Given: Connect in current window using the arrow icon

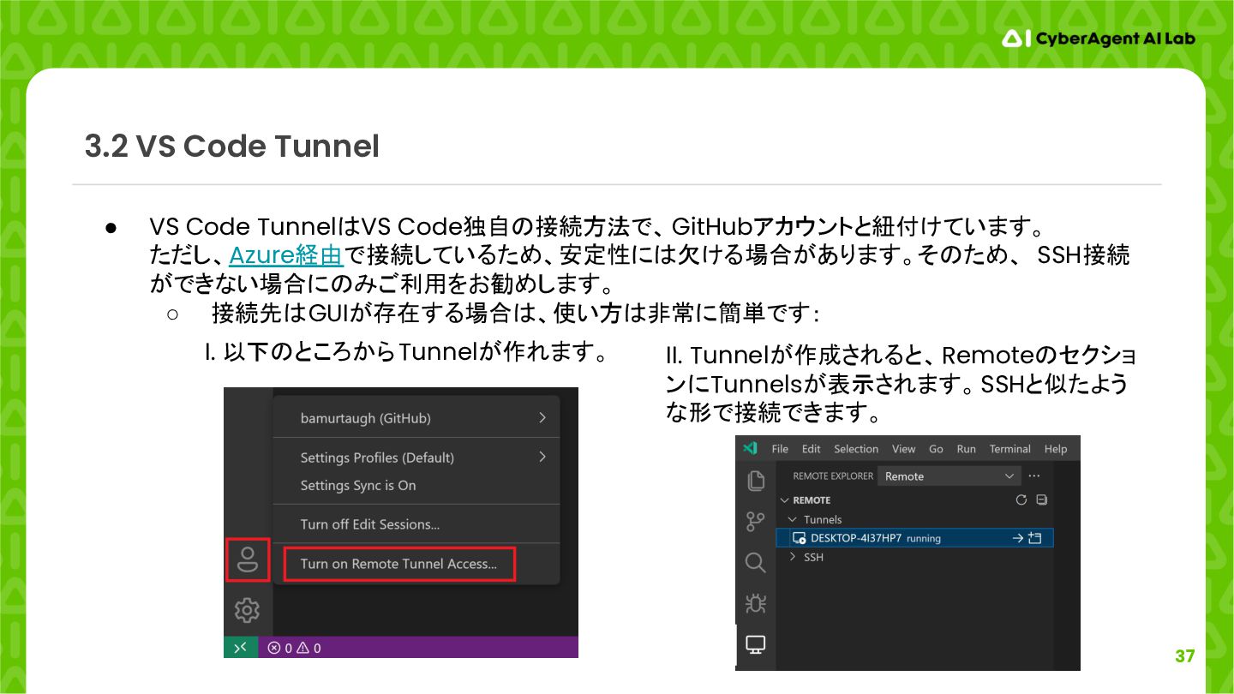Looking at the screenshot, I should [x=1018, y=538].
